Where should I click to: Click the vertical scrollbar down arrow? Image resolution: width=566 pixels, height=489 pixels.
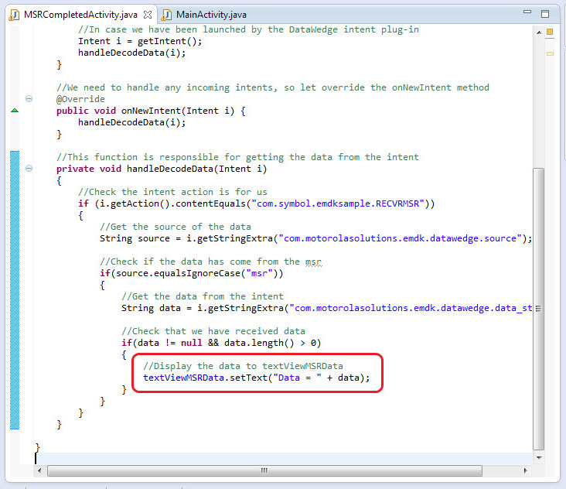(x=539, y=455)
